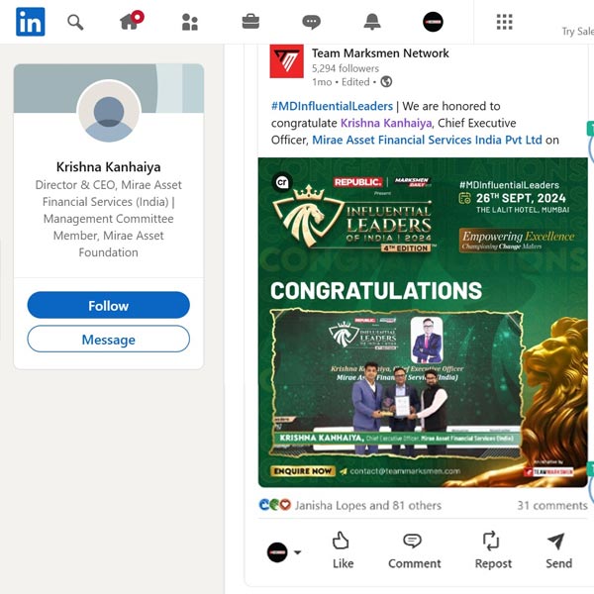Open Mirae Asset Financial Services India link
Screen dimensions: 594x594
(427, 140)
